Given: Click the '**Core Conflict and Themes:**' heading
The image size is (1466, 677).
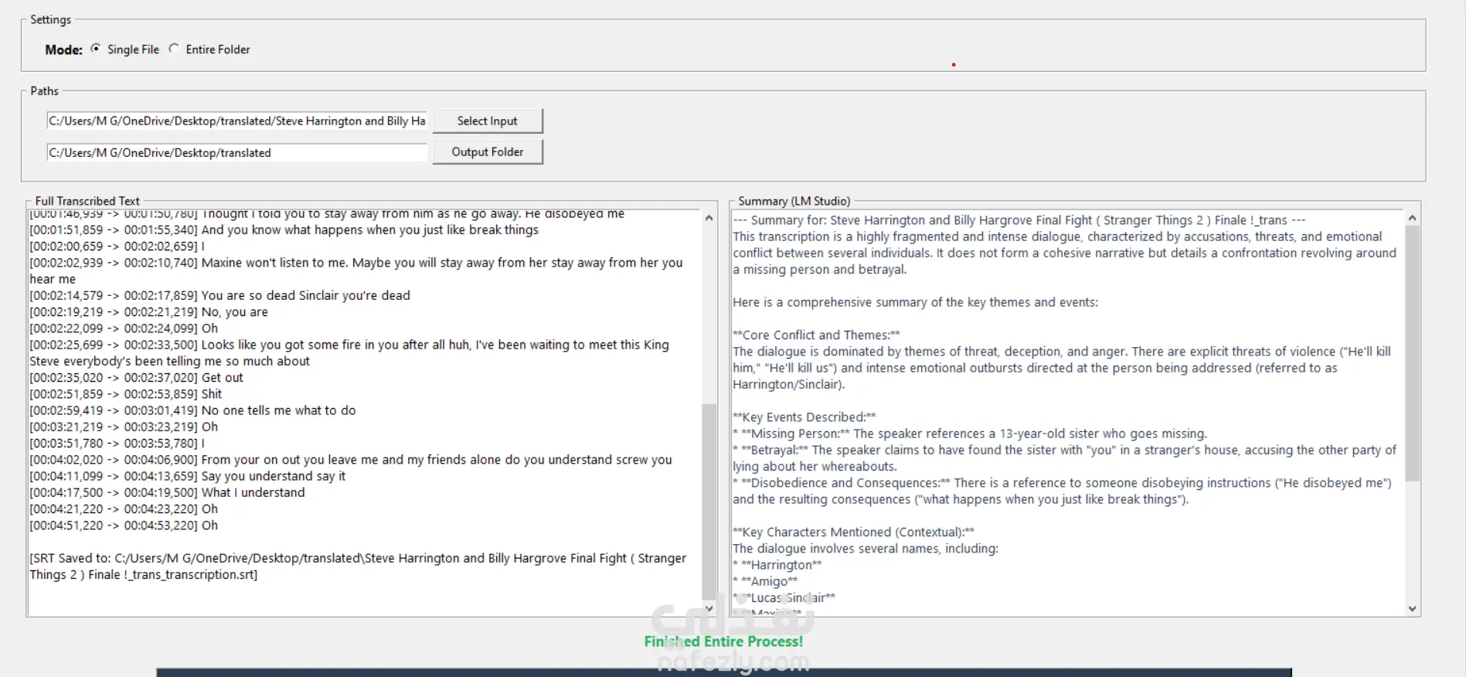Looking at the screenshot, I should click(x=816, y=335).
